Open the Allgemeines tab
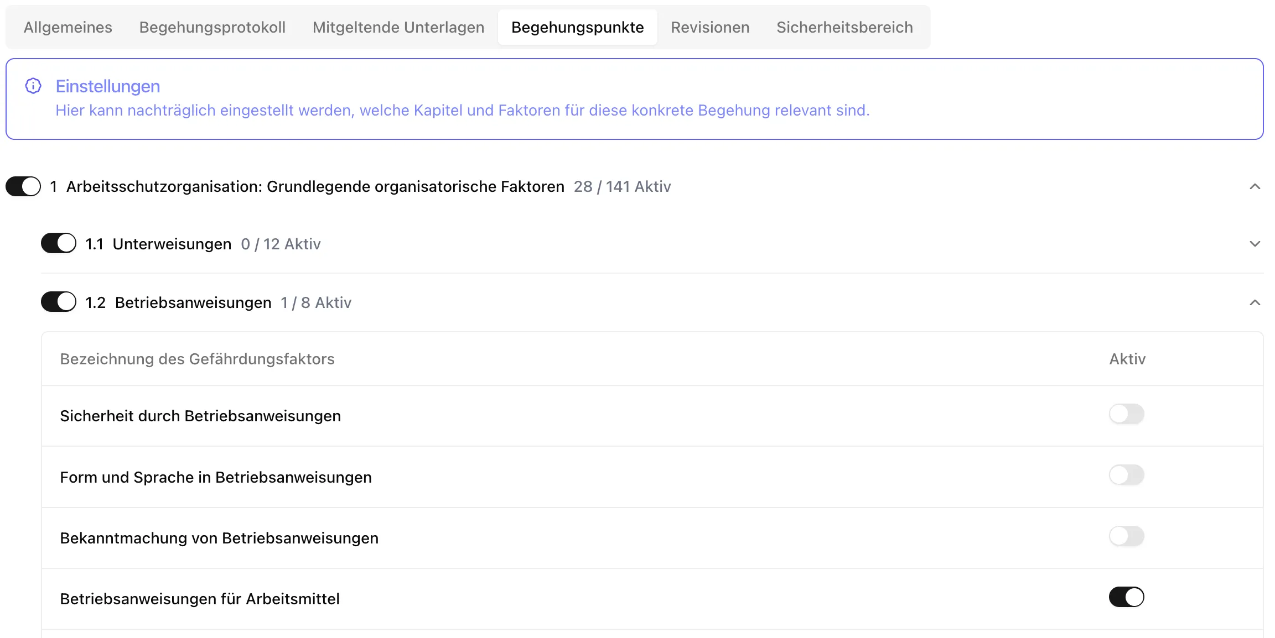Screen dimensions: 1275x638 pos(68,27)
